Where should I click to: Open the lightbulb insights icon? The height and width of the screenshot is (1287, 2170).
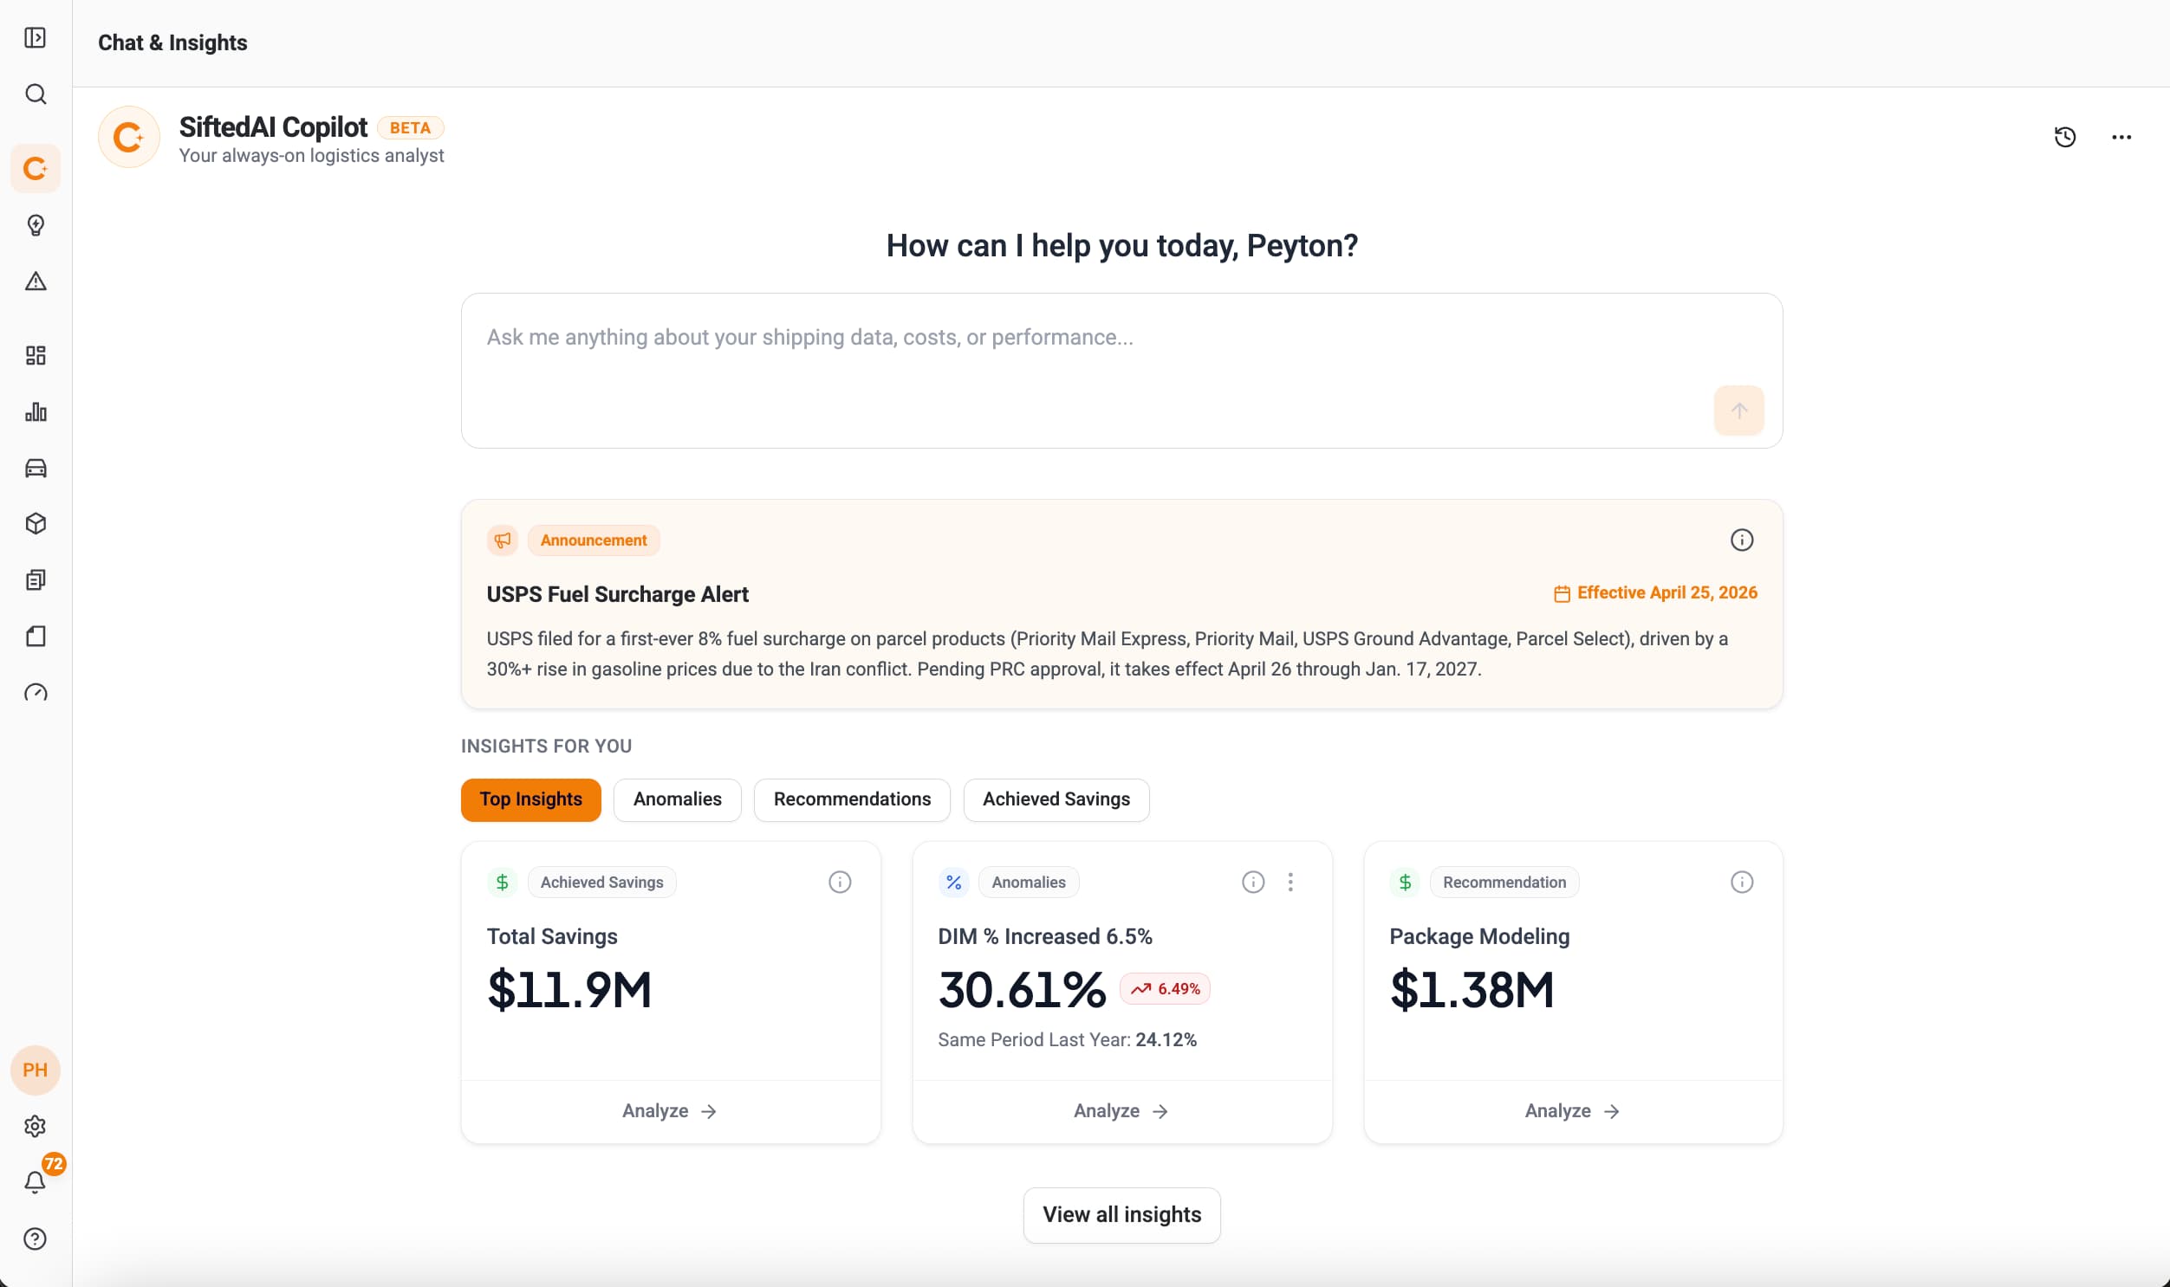click(x=35, y=224)
